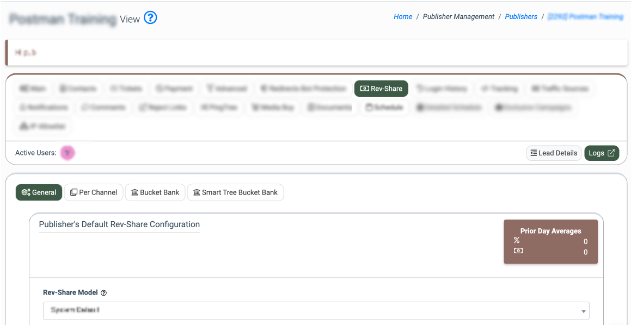Select the Rev-Share tab
631x325 pixels.
coord(381,89)
